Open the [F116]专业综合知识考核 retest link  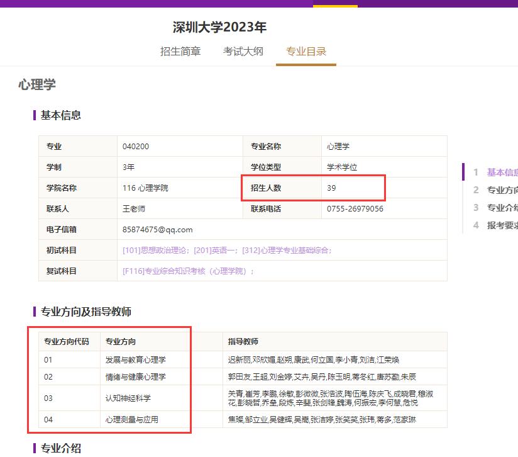[185, 271]
